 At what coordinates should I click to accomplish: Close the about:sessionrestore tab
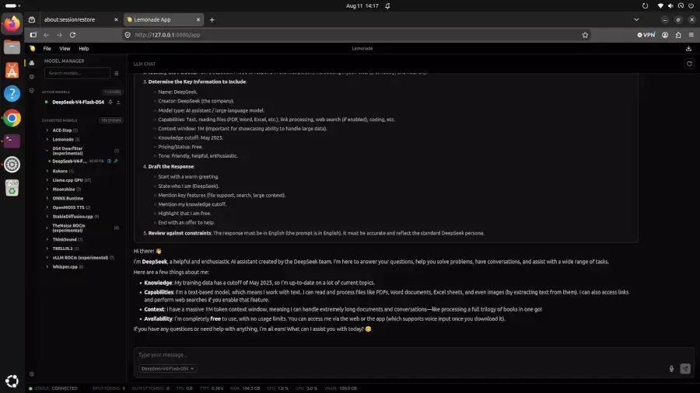(x=116, y=19)
